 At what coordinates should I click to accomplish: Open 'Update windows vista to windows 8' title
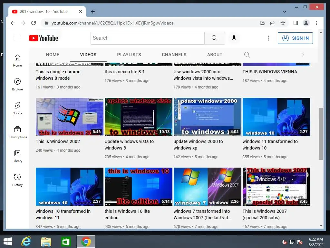pos(129,145)
